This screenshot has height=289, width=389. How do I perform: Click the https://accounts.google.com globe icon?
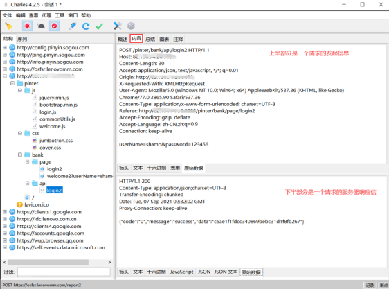[x=12, y=233]
